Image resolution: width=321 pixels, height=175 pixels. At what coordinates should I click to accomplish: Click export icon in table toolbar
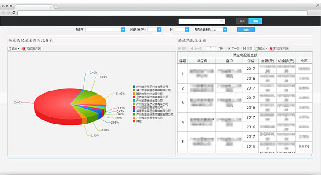(257, 48)
